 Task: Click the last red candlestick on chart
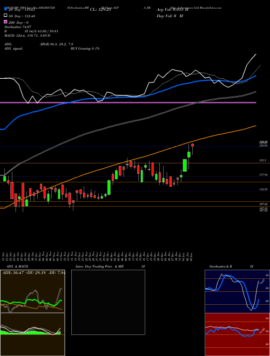tap(192, 145)
